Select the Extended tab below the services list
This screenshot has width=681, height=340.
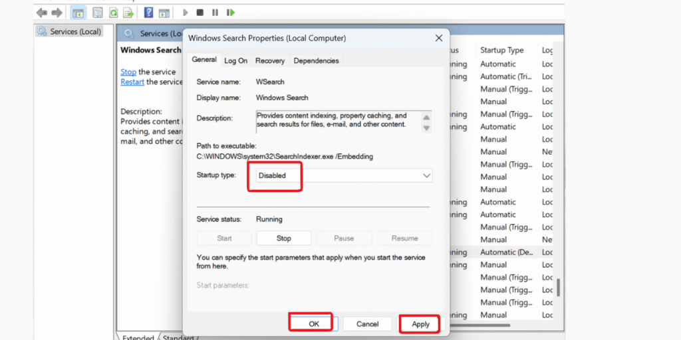point(138,337)
